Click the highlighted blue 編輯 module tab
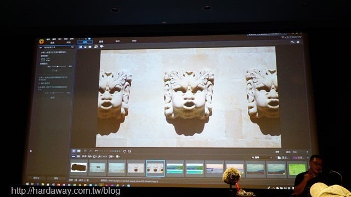This screenshot has height=197, width=351. 84,42
